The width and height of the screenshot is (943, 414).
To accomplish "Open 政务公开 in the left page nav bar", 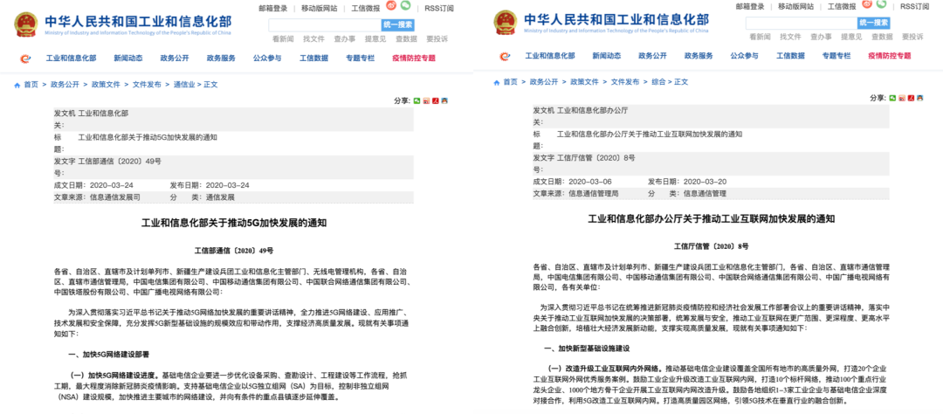I will click(175, 59).
